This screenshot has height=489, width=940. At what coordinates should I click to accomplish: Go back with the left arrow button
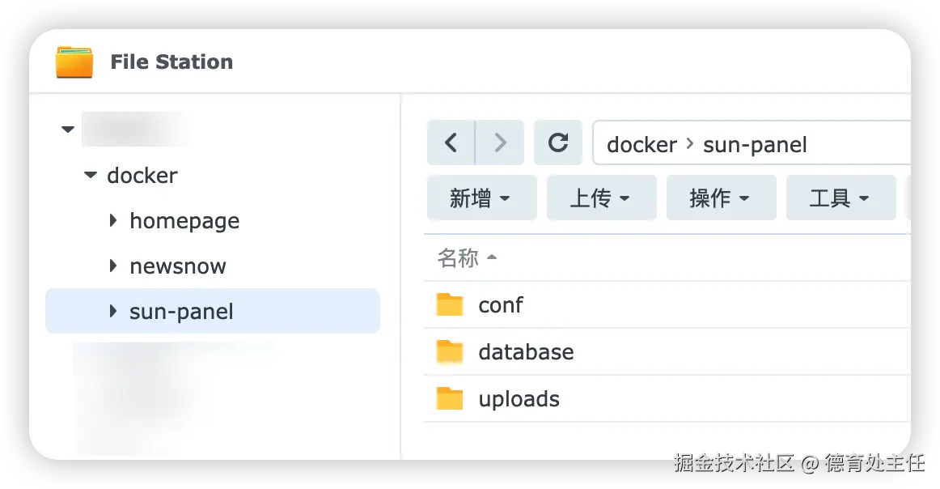pyautogui.click(x=451, y=143)
